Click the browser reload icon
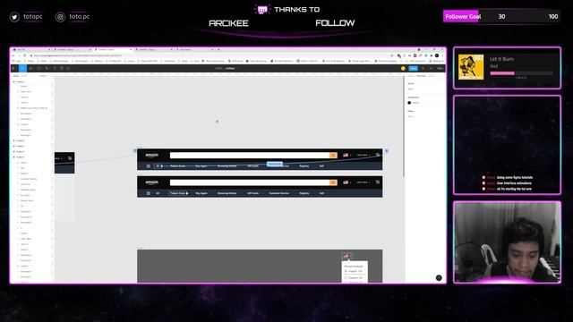Screen dimensions: 573x322 [x=25, y=55]
